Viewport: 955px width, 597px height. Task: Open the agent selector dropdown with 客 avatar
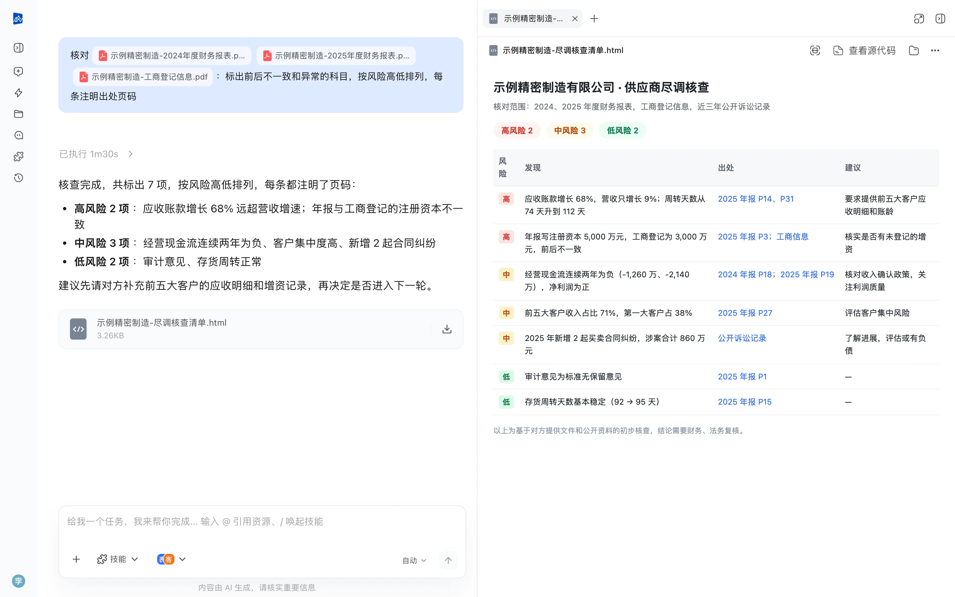point(171,559)
